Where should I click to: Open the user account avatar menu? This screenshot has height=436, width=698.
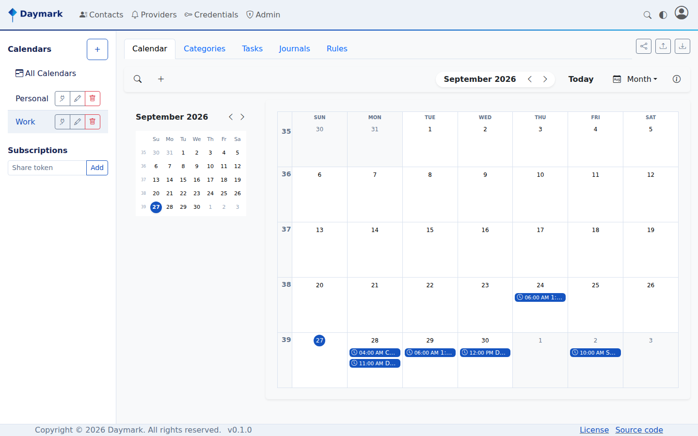[682, 13]
